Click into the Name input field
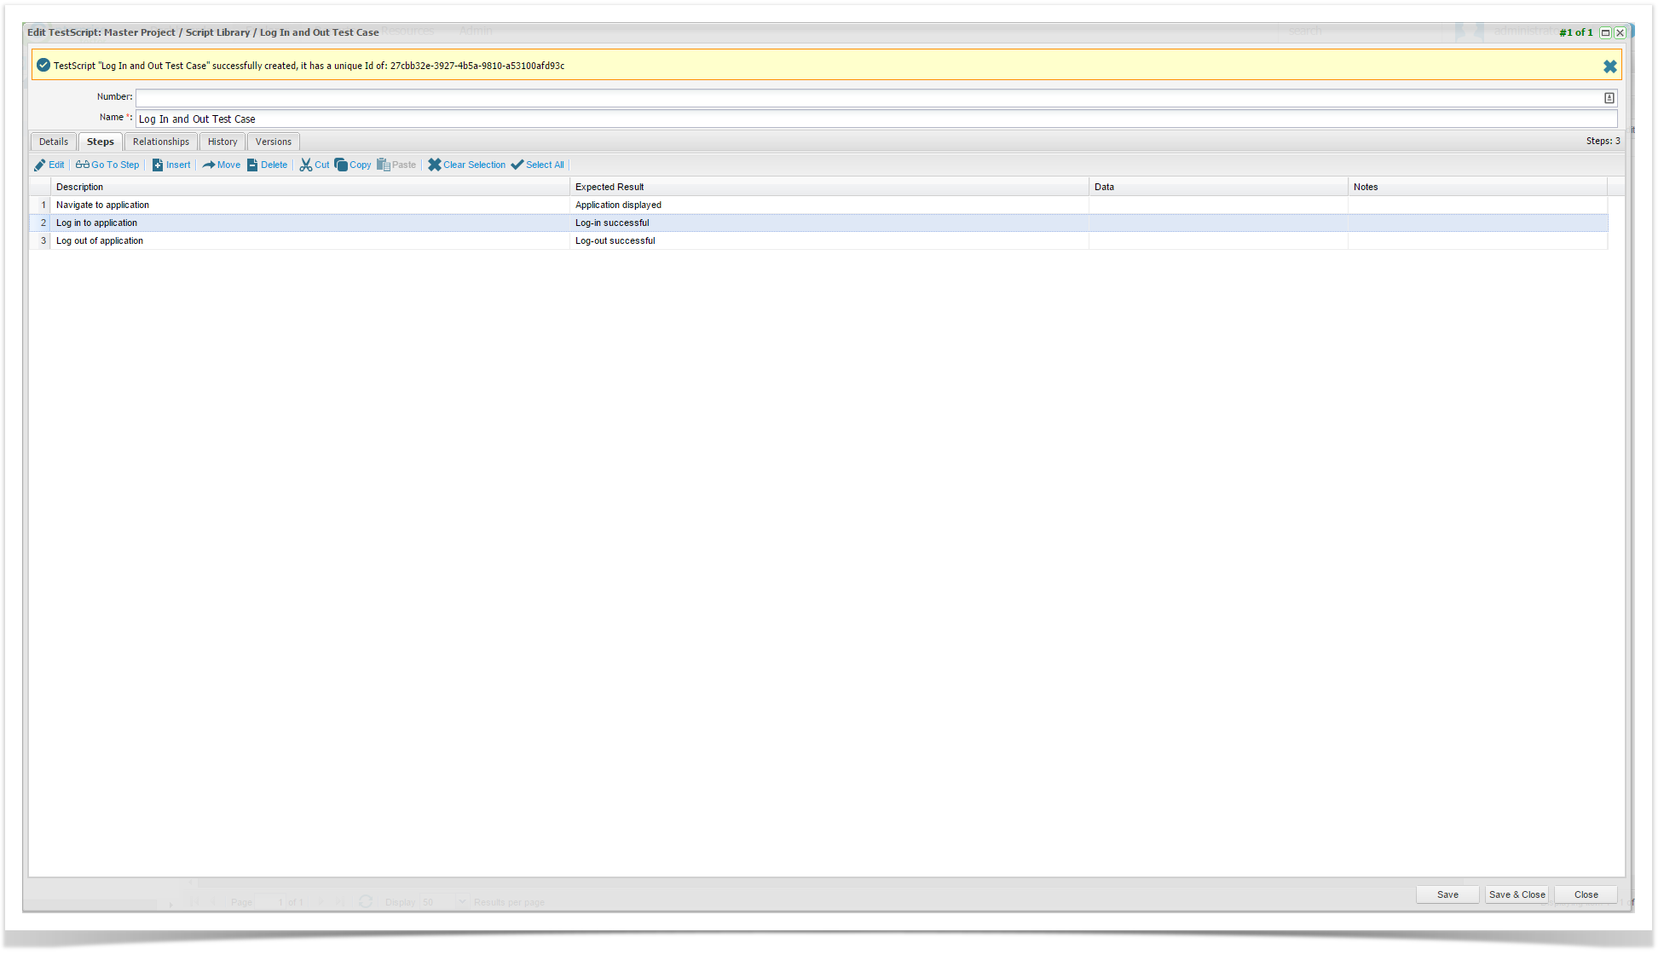Image resolution: width=1664 pixels, height=955 pixels. coord(852,119)
